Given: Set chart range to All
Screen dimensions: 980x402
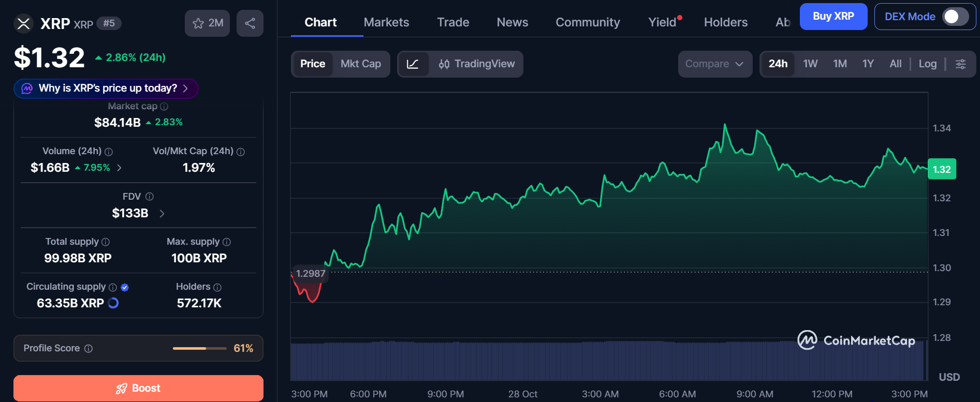Looking at the screenshot, I should (x=896, y=64).
